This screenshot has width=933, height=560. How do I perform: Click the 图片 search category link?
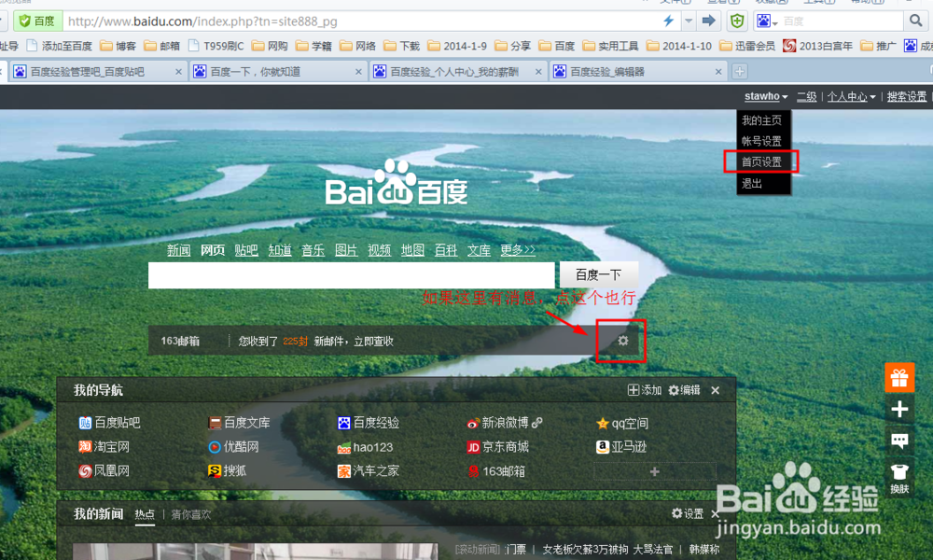point(346,250)
